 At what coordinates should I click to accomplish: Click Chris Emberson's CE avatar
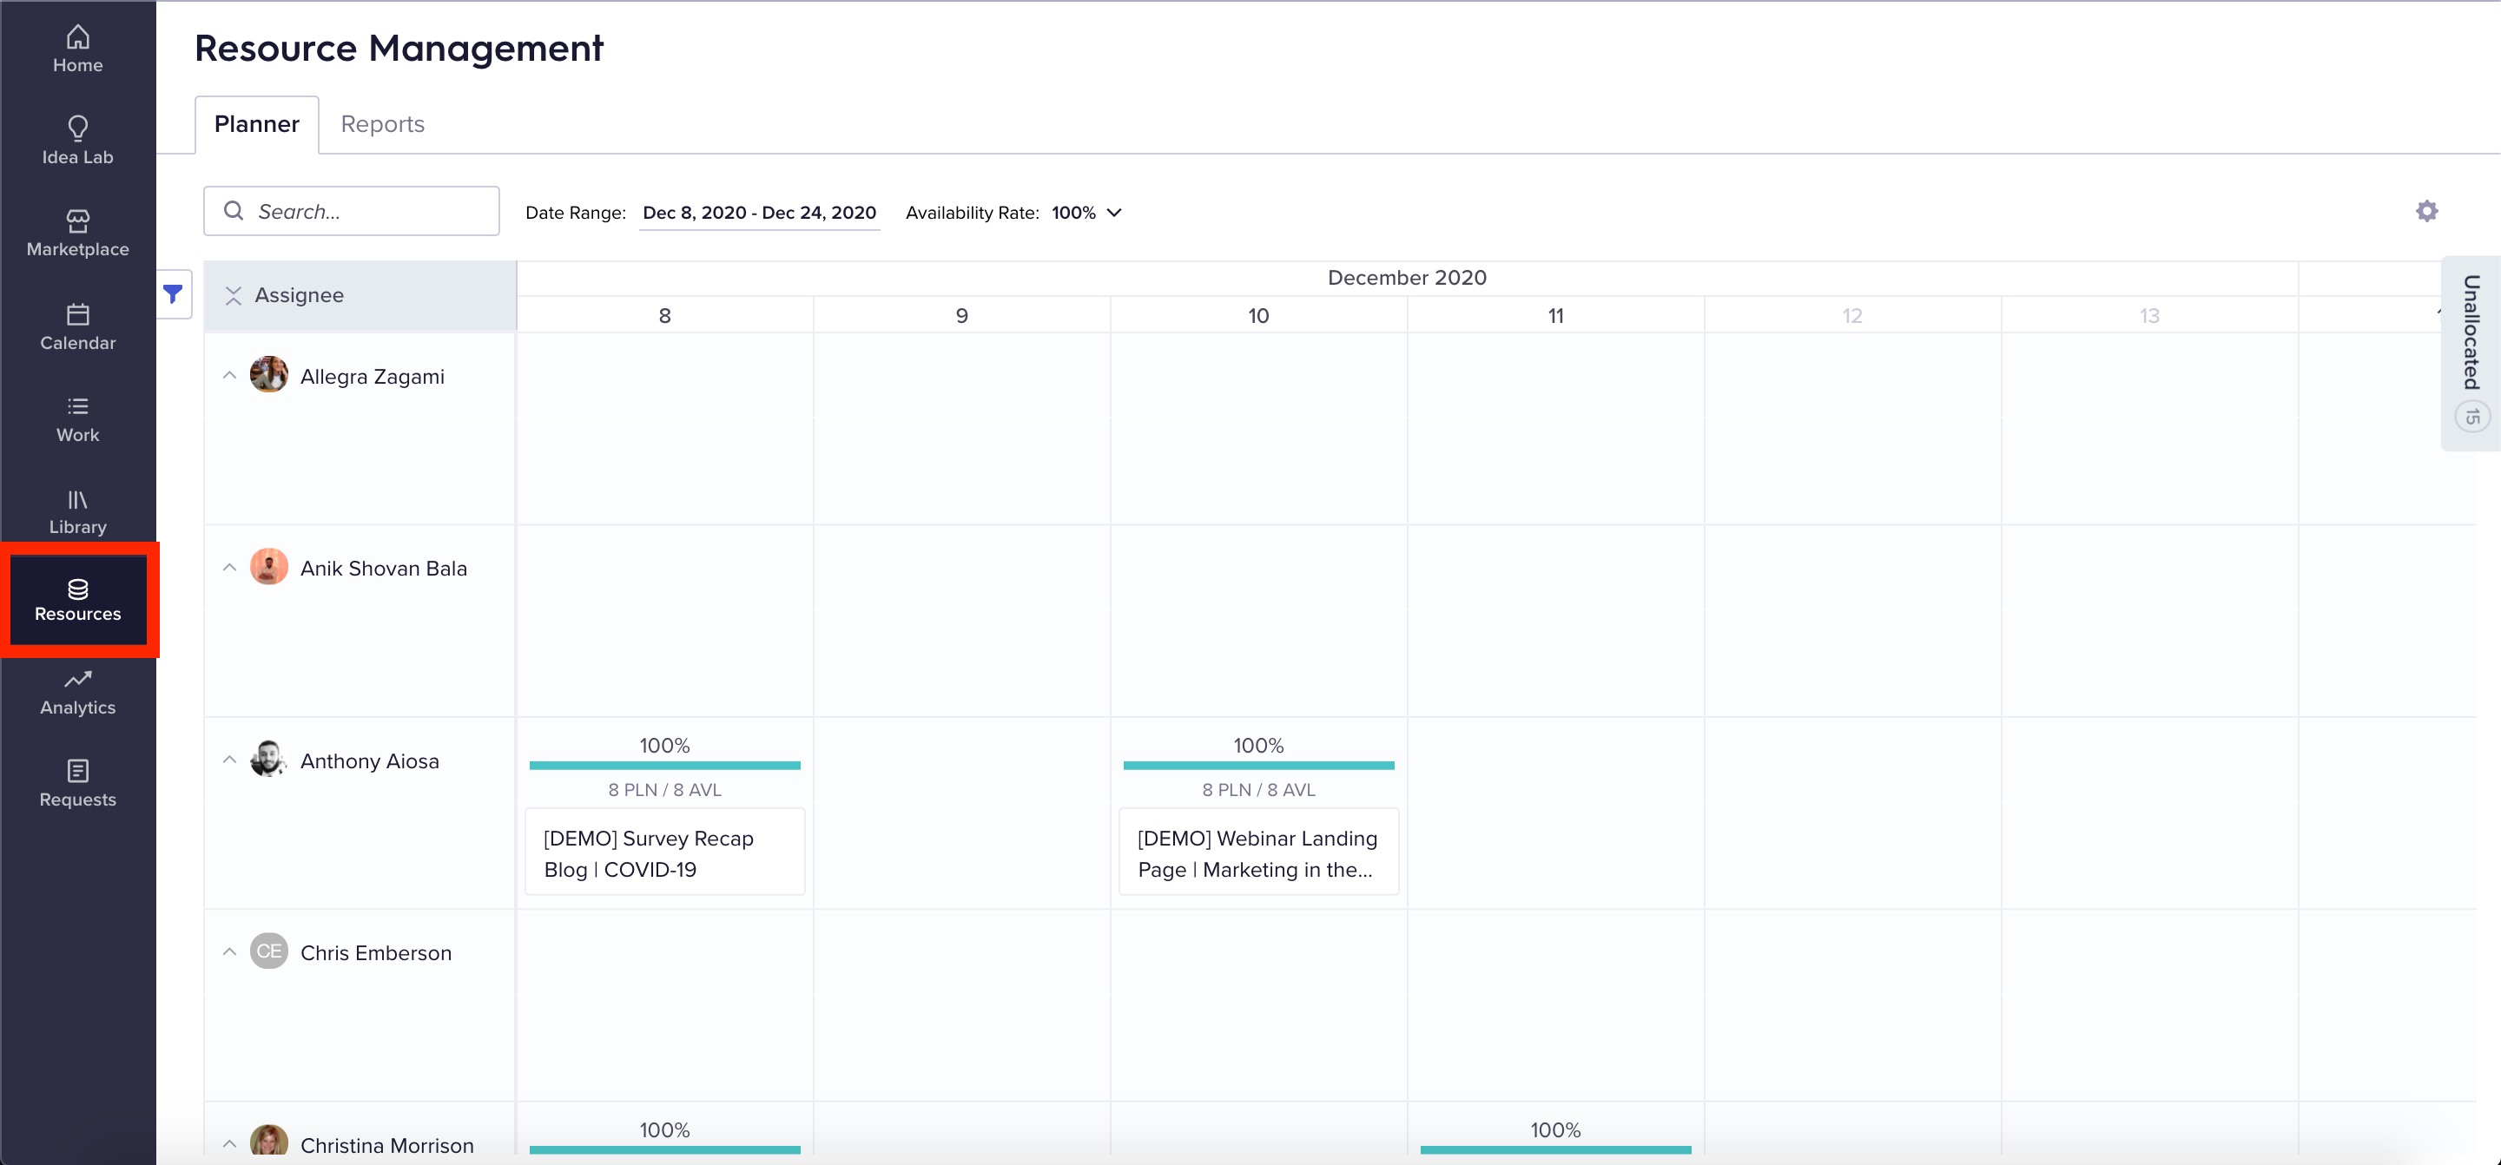269,951
